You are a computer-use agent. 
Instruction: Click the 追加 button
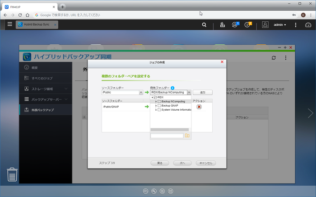coord(203,92)
